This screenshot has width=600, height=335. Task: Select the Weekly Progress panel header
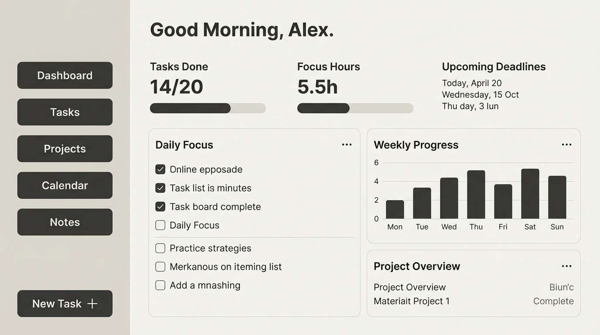click(x=416, y=144)
